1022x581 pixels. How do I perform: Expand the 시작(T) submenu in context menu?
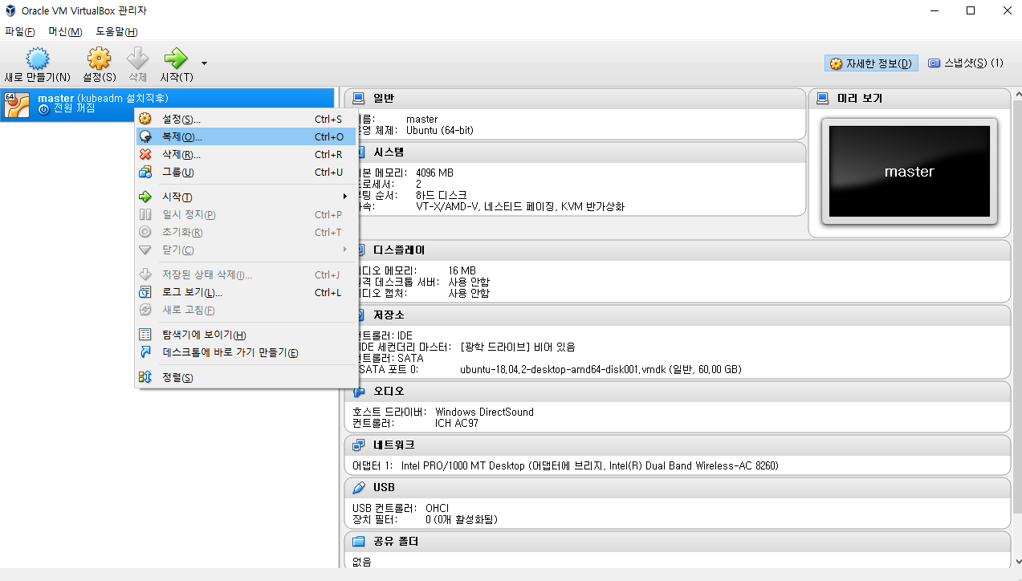[x=246, y=197]
